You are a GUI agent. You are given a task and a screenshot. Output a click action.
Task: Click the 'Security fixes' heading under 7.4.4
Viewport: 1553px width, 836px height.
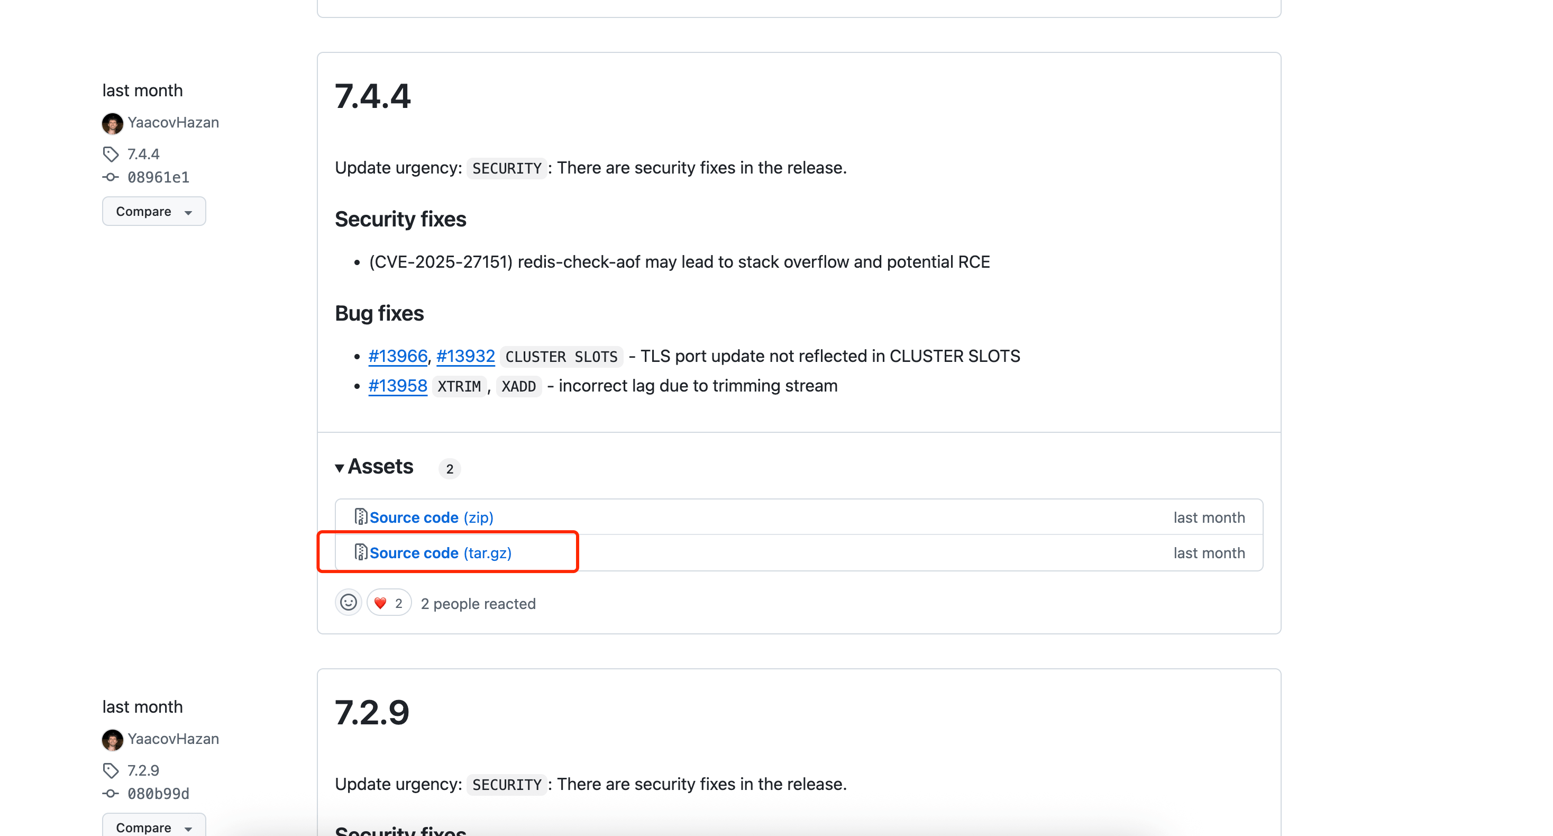400,220
